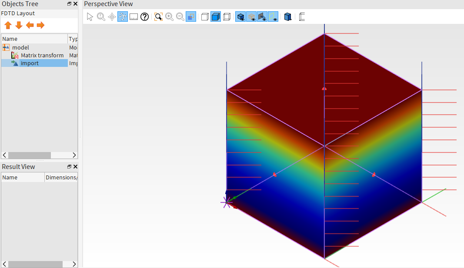Move object down with orange down arrow
The height and width of the screenshot is (268, 464).
point(19,25)
